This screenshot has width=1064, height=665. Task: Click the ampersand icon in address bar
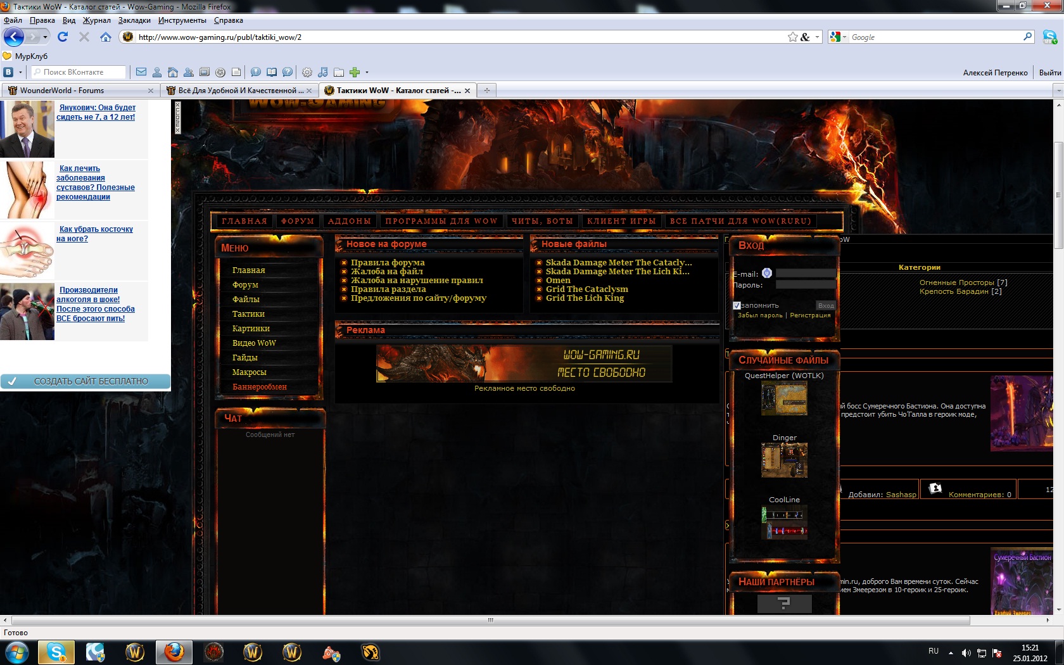805,37
